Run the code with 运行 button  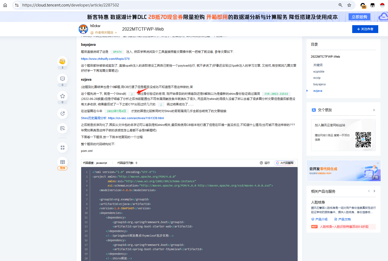click(265, 163)
